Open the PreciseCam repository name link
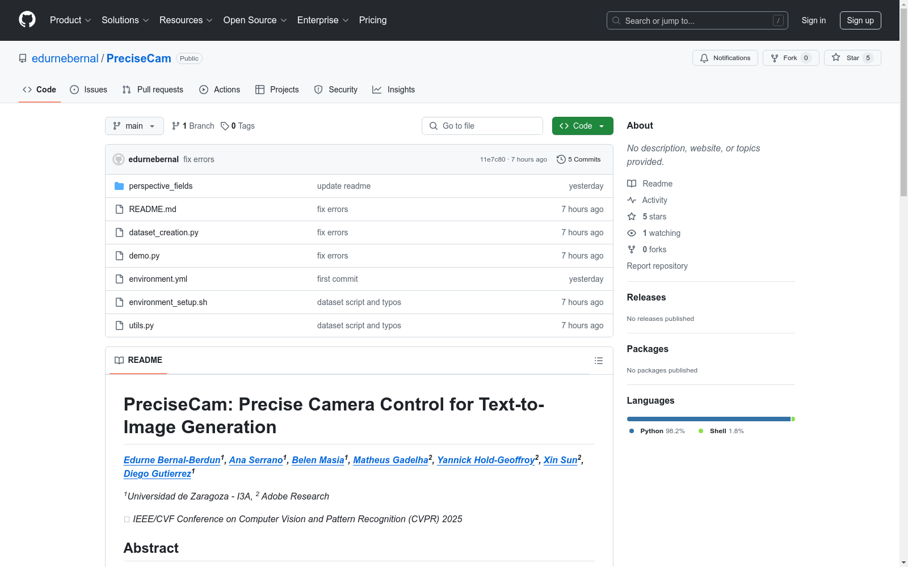Image resolution: width=908 pixels, height=567 pixels. click(x=139, y=58)
